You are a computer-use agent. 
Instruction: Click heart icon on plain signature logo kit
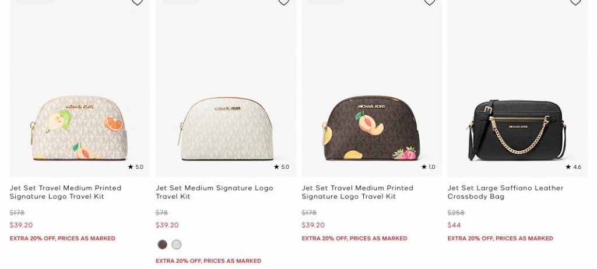(x=284, y=2)
